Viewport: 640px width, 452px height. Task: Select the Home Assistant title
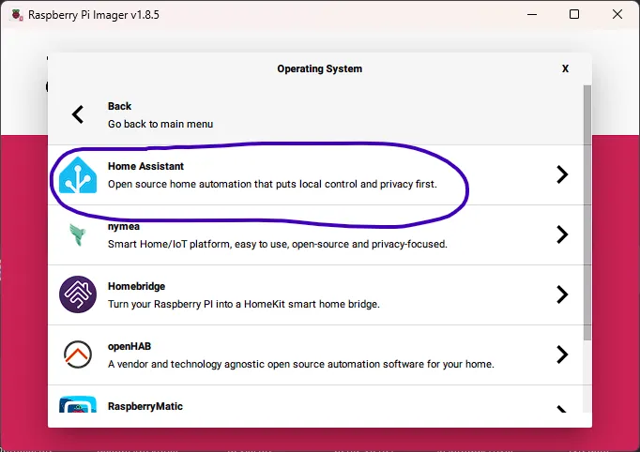click(145, 166)
